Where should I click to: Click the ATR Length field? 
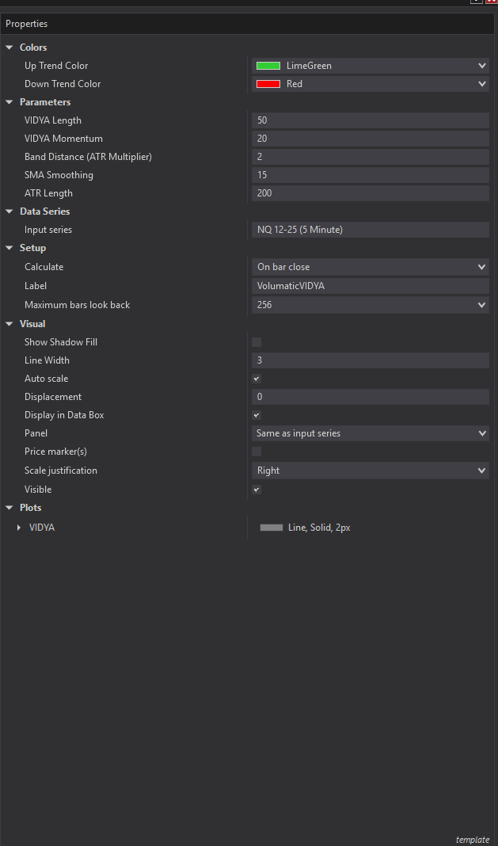pyautogui.click(x=370, y=193)
